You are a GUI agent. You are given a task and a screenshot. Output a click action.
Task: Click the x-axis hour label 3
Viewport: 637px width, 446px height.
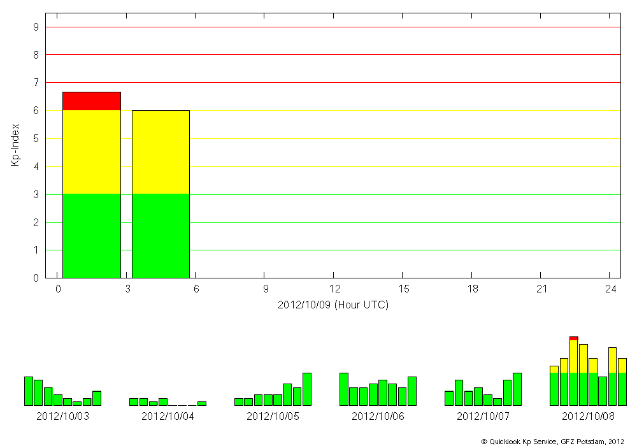[x=127, y=289]
